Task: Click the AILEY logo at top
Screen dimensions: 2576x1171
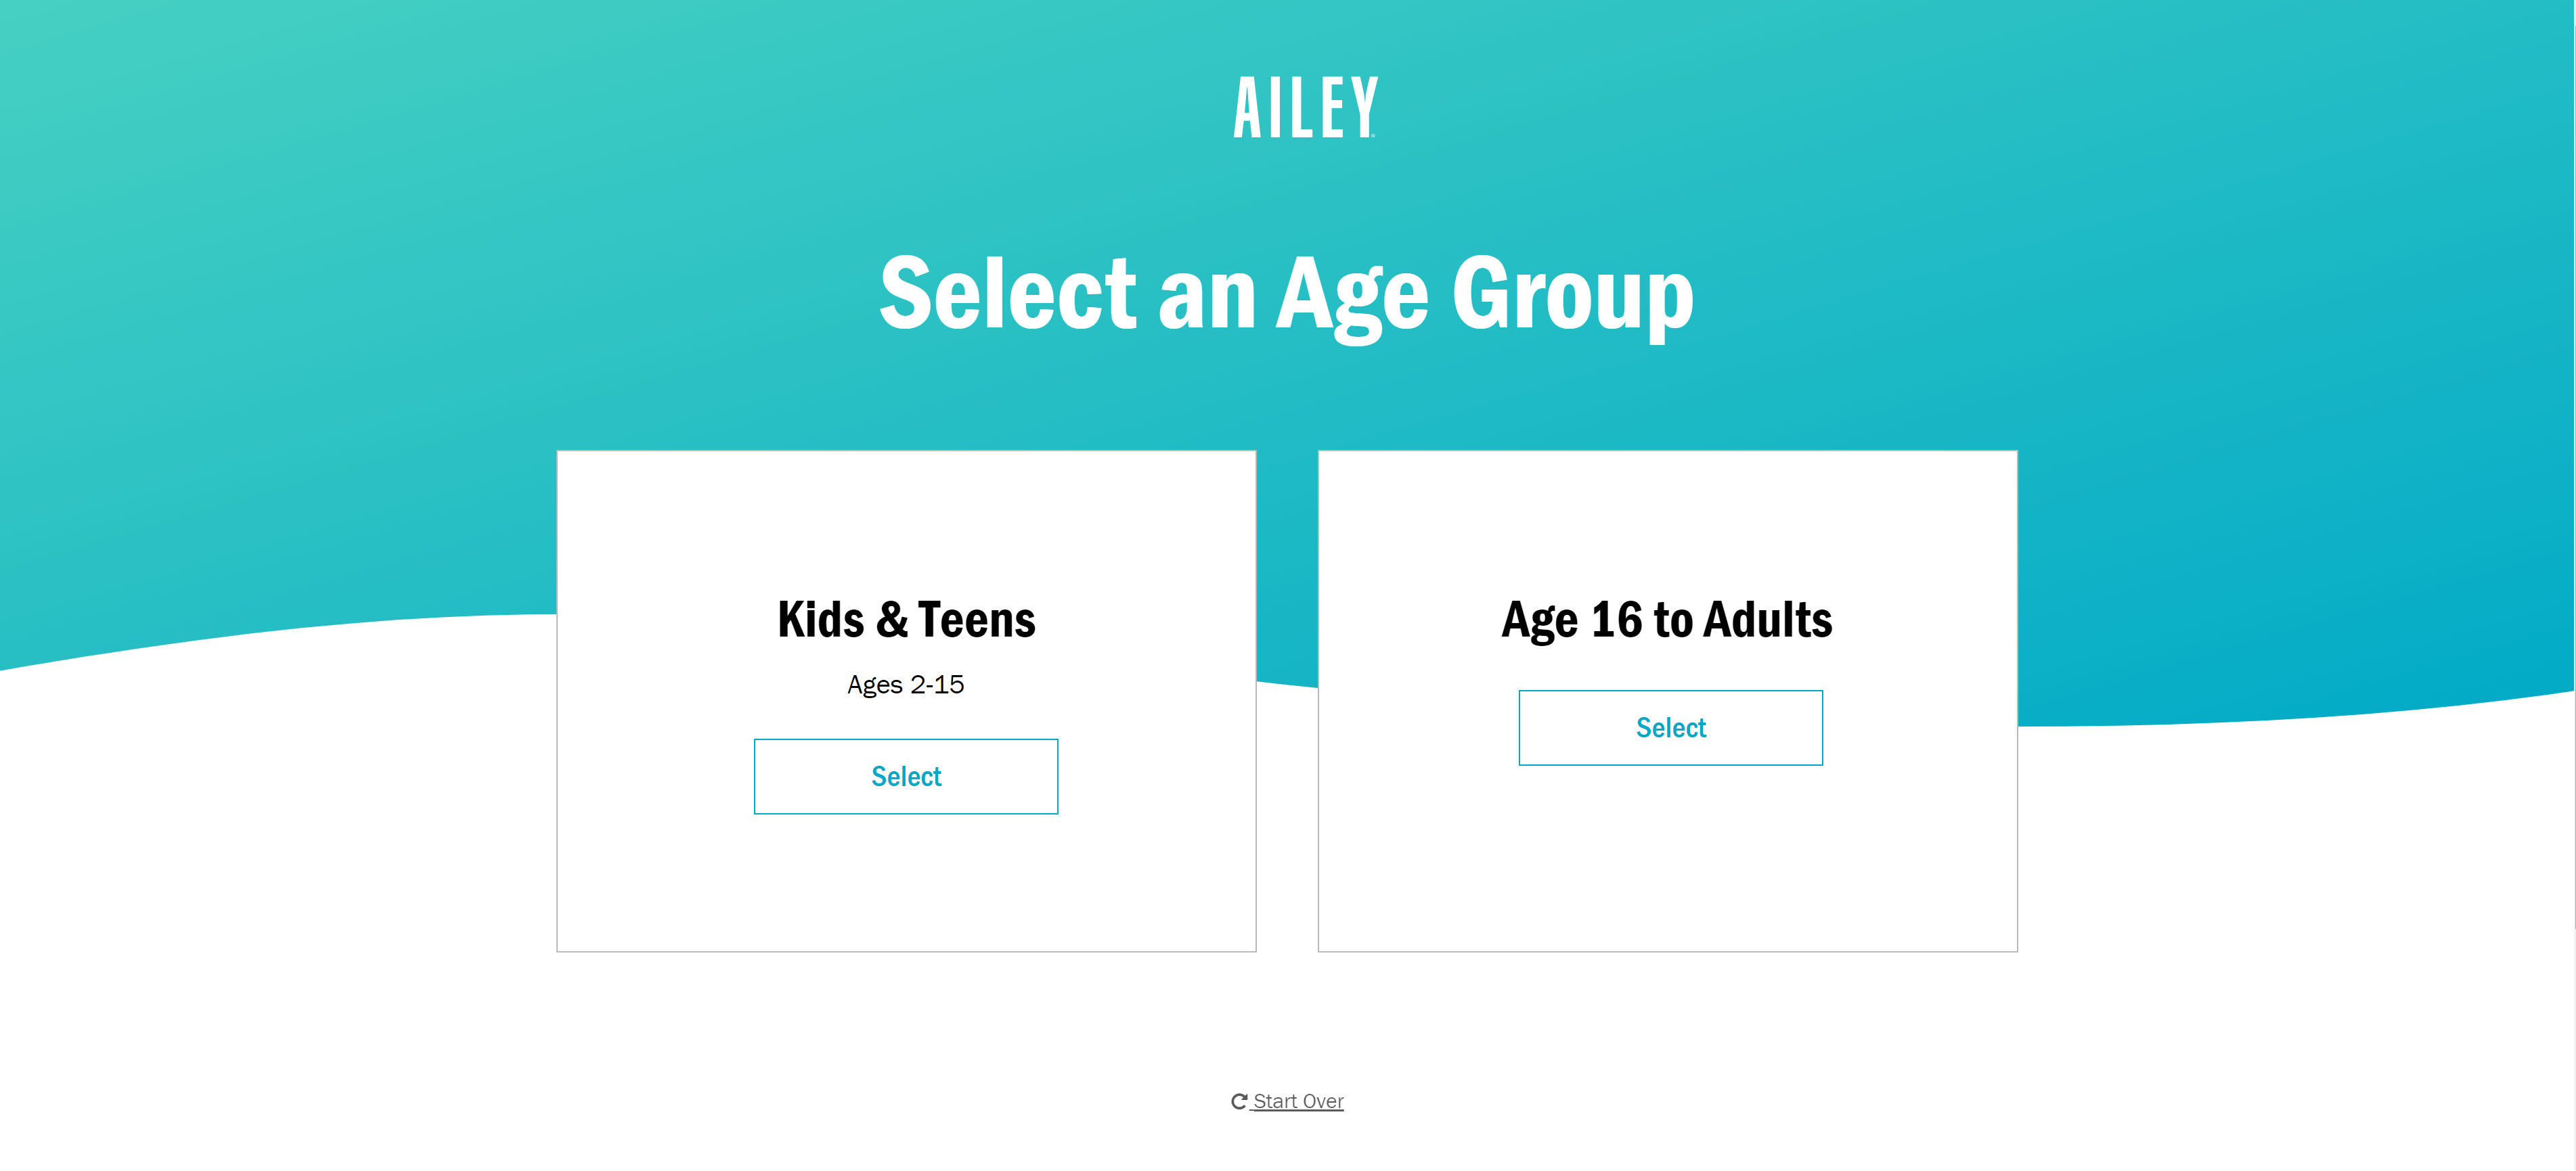Action: (x=1305, y=107)
